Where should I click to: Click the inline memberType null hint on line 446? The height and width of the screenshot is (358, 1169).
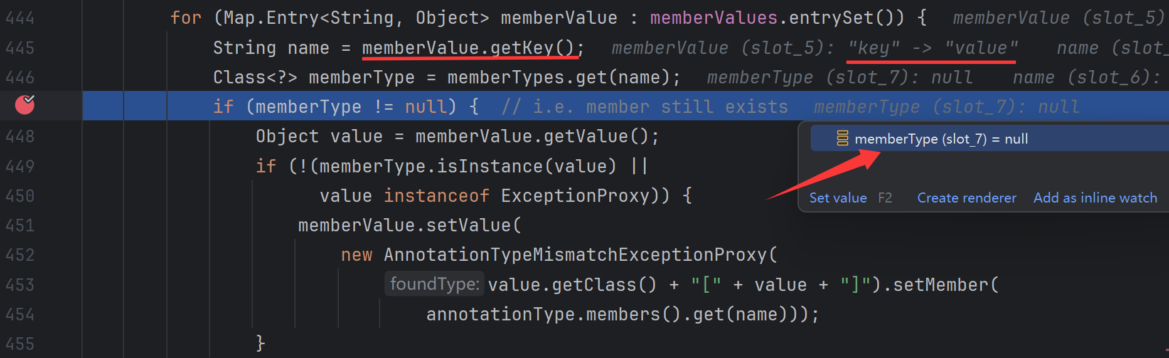coord(840,77)
